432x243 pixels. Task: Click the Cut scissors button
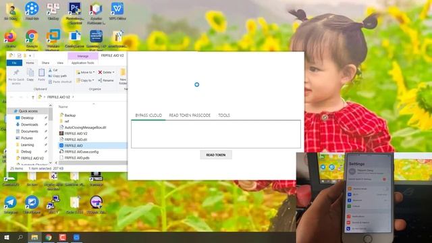pyautogui.click(x=53, y=70)
